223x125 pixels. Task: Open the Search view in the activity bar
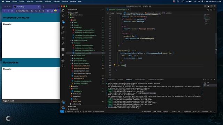tap(63, 16)
